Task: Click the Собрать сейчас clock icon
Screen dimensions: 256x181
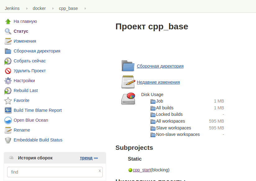Action: pyautogui.click(x=8, y=61)
